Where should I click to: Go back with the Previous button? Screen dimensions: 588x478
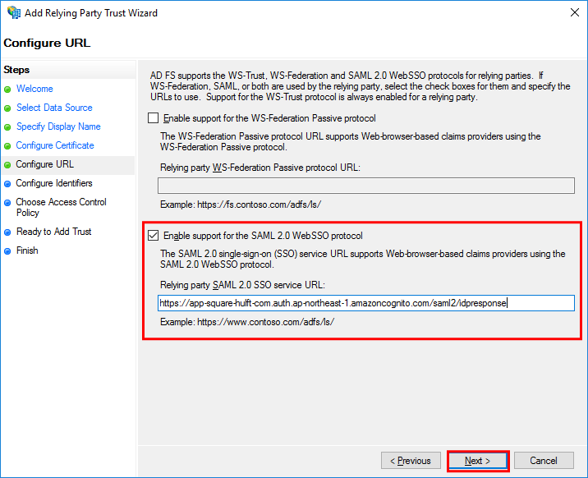tap(411, 461)
